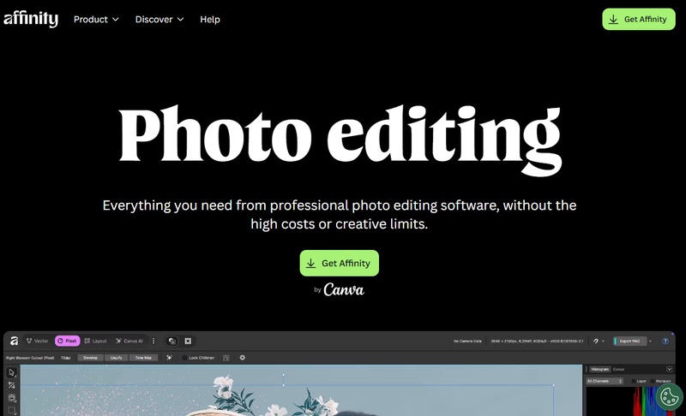This screenshot has width=686, height=416.
Task: Click the 72dpi value
Action: (x=66, y=358)
